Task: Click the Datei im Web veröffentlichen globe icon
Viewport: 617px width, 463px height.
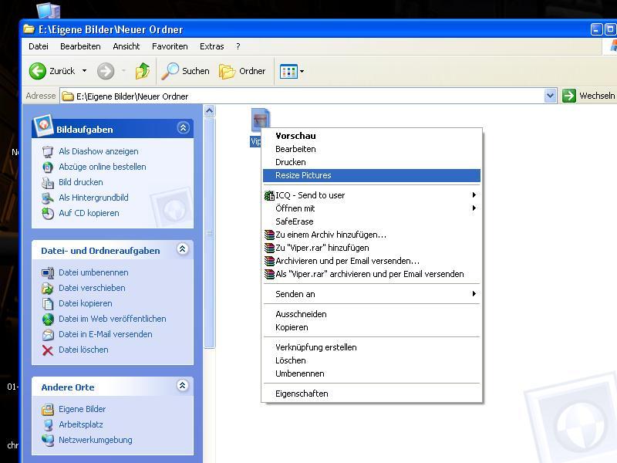Action: pos(48,319)
